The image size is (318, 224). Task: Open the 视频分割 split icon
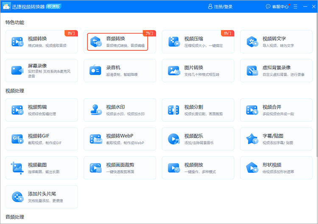click(173, 110)
